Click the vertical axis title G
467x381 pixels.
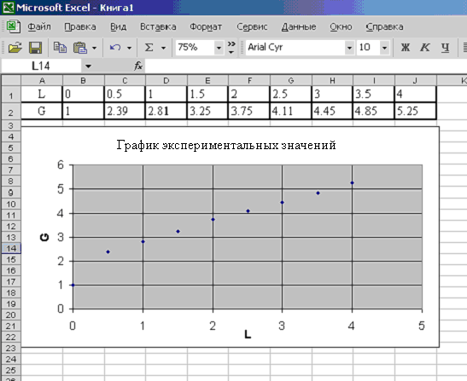[x=44, y=237]
